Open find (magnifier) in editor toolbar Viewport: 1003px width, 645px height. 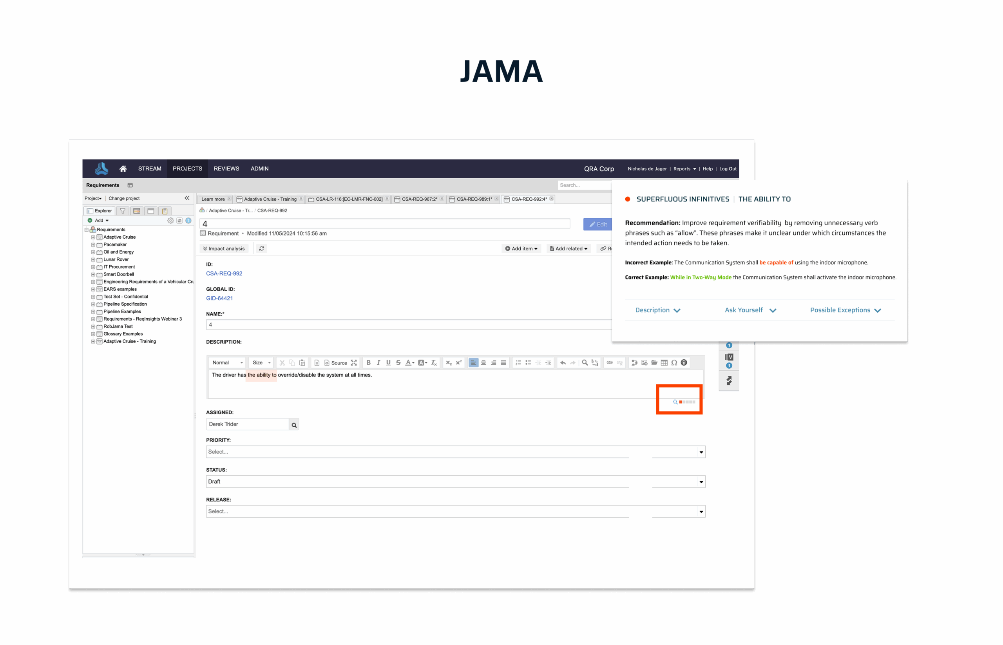pyautogui.click(x=585, y=363)
